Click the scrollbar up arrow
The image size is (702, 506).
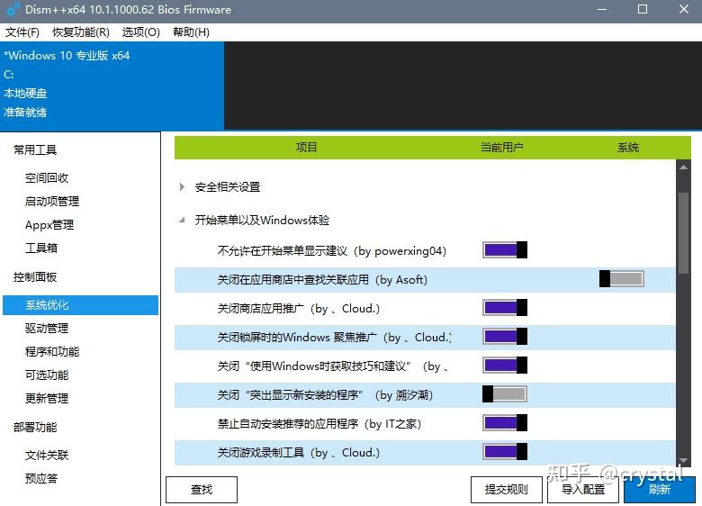tap(683, 167)
